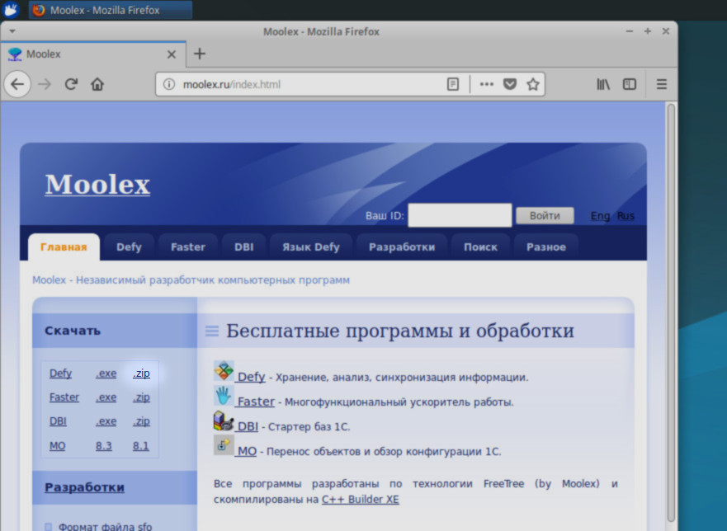The height and width of the screenshot is (531, 727).
Task: Open Faster link in download sidebar
Action: pyautogui.click(x=64, y=397)
